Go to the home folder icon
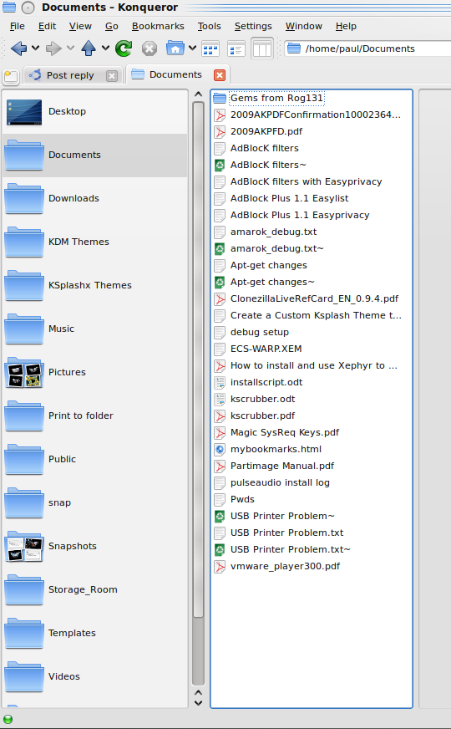 tap(175, 48)
